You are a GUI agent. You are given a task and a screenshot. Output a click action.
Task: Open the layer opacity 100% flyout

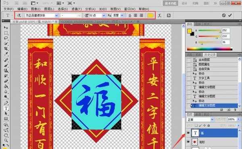point(238,120)
